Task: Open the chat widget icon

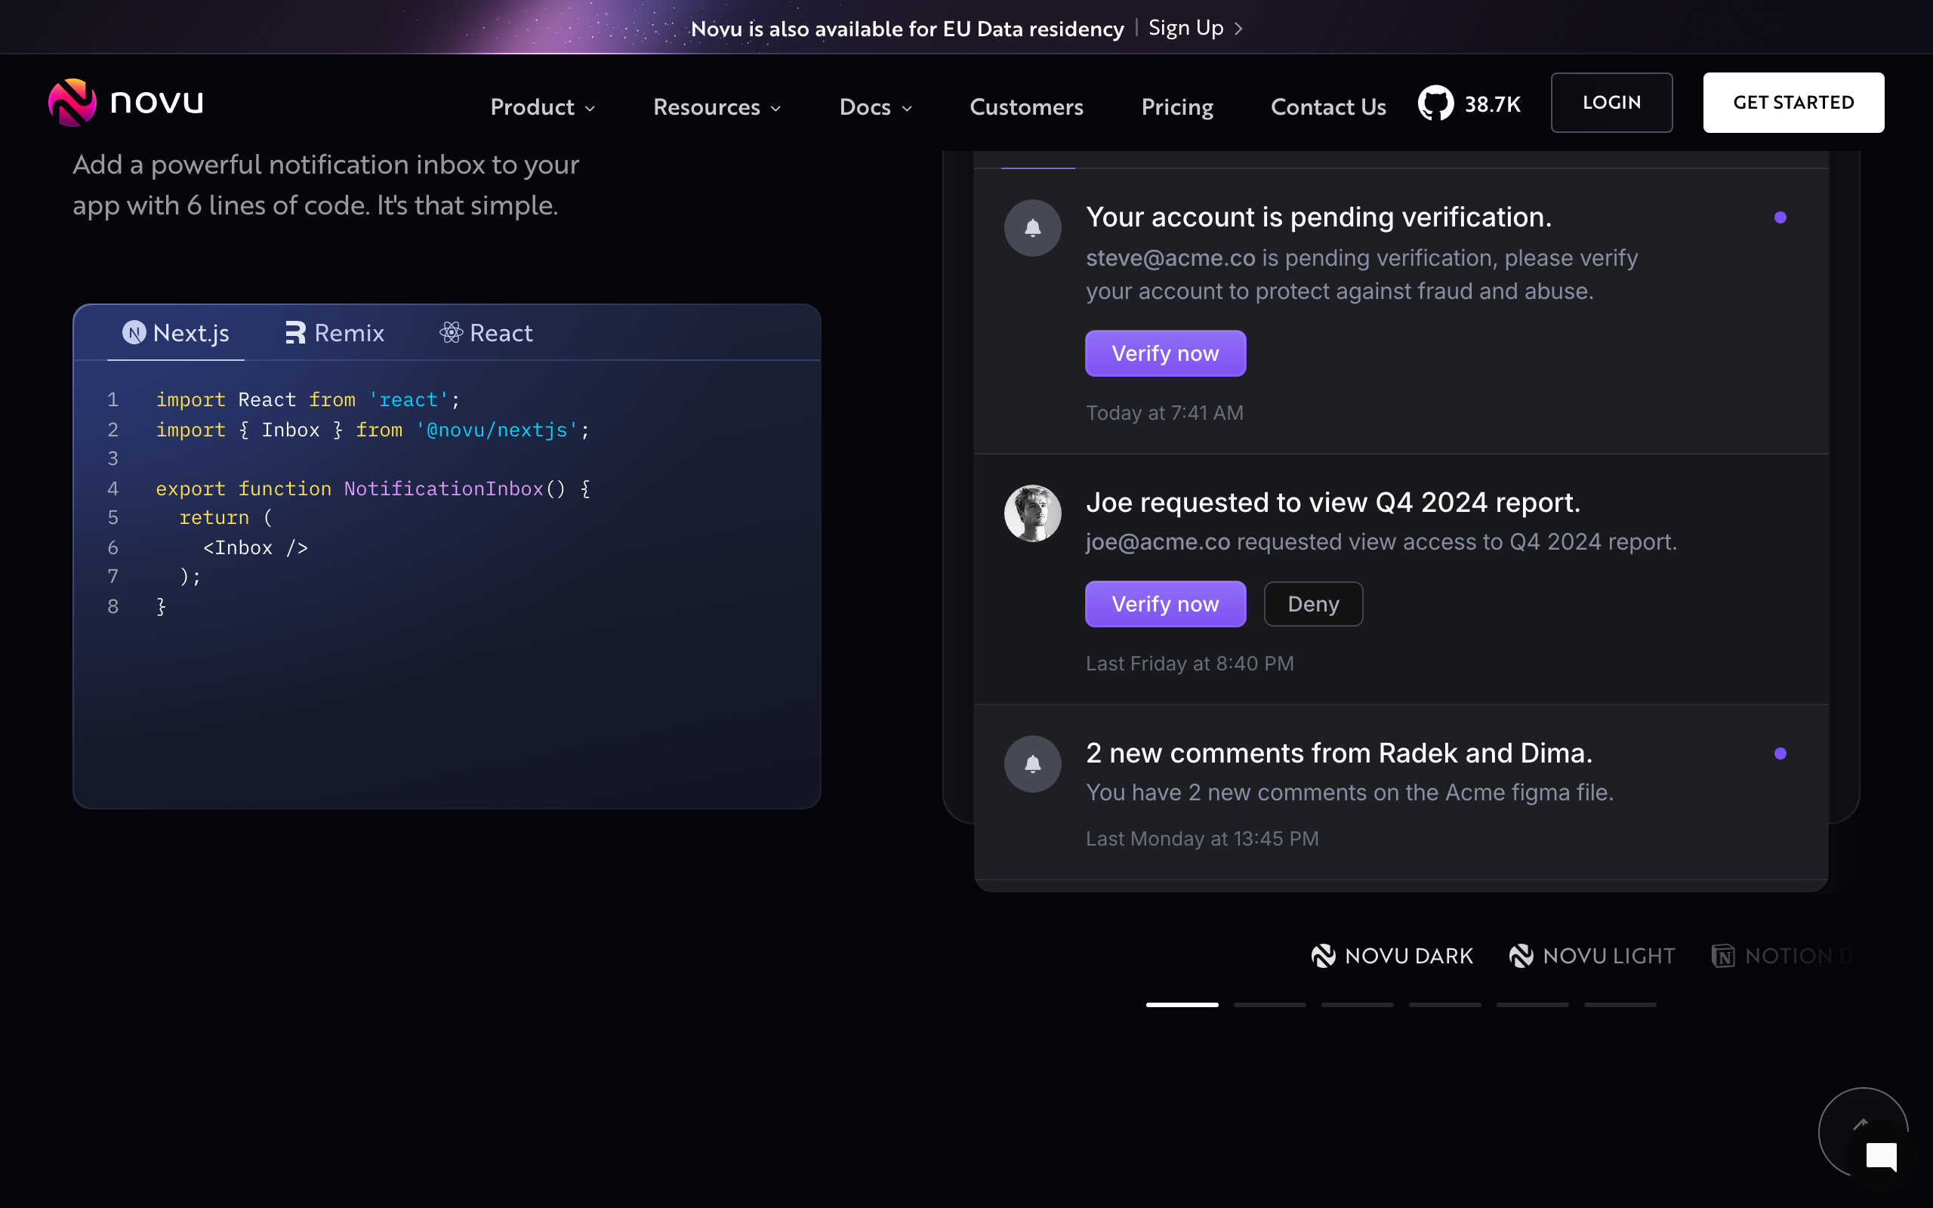Action: pyautogui.click(x=1880, y=1155)
